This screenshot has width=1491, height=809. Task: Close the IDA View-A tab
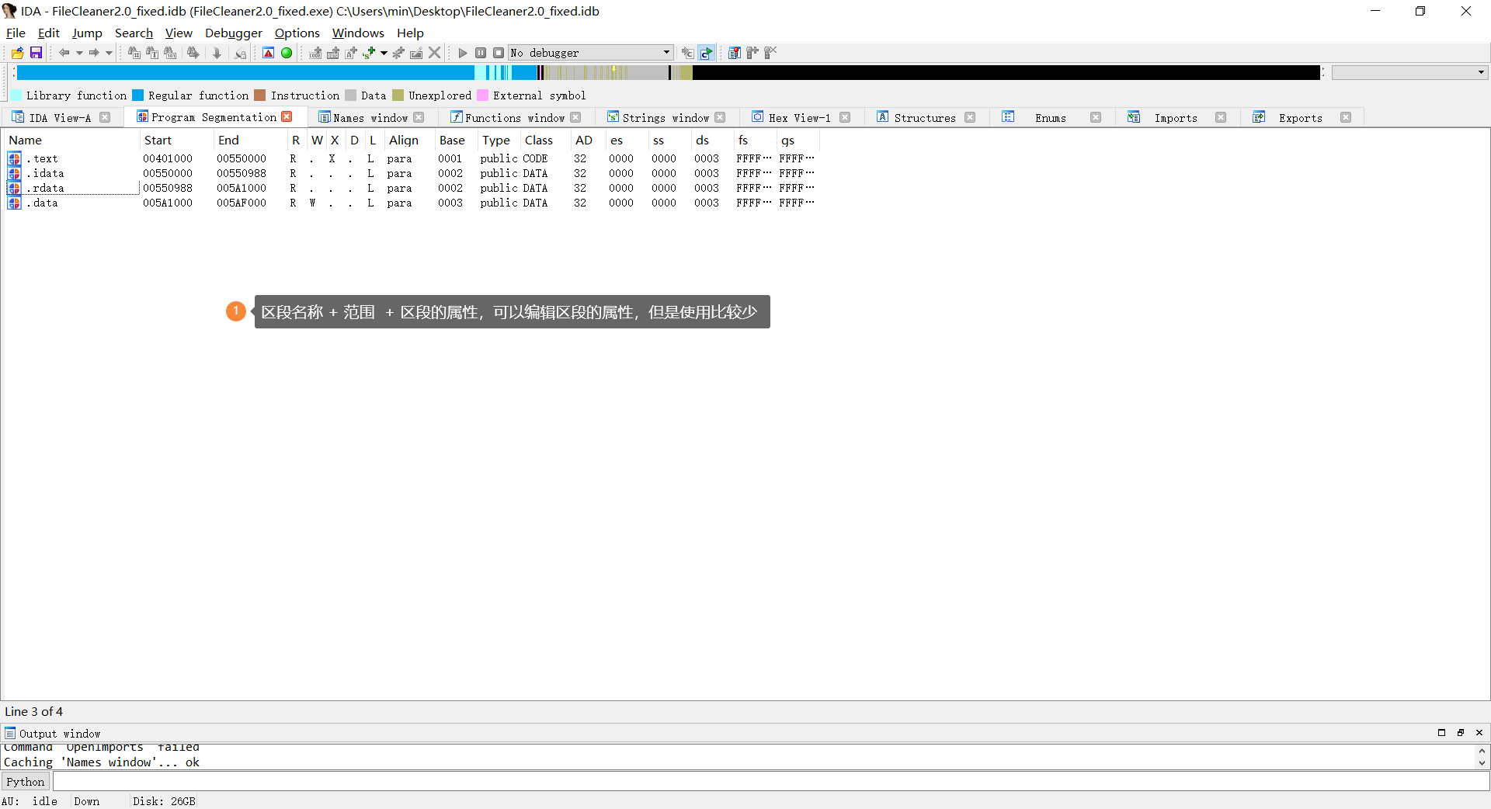tap(105, 118)
